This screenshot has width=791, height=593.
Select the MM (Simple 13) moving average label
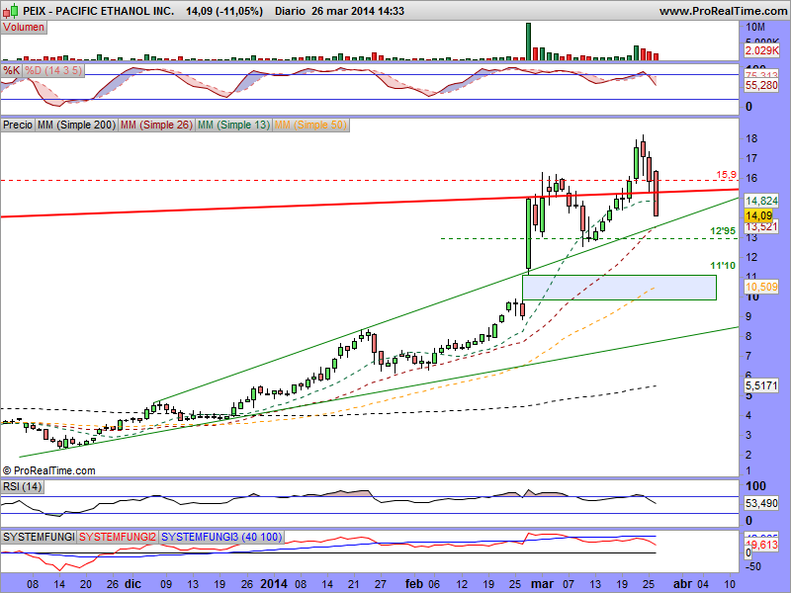(x=233, y=125)
